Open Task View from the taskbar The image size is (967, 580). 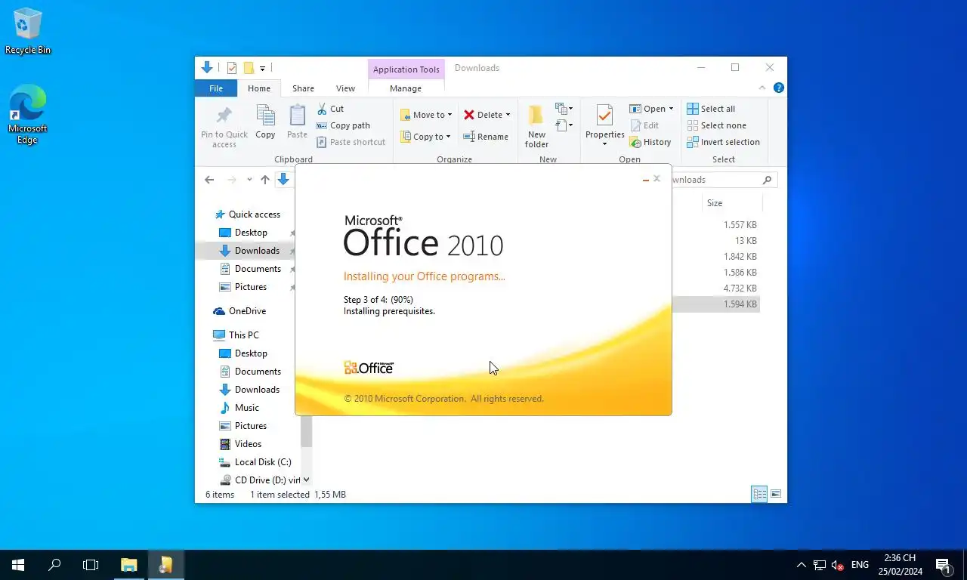pos(91,564)
